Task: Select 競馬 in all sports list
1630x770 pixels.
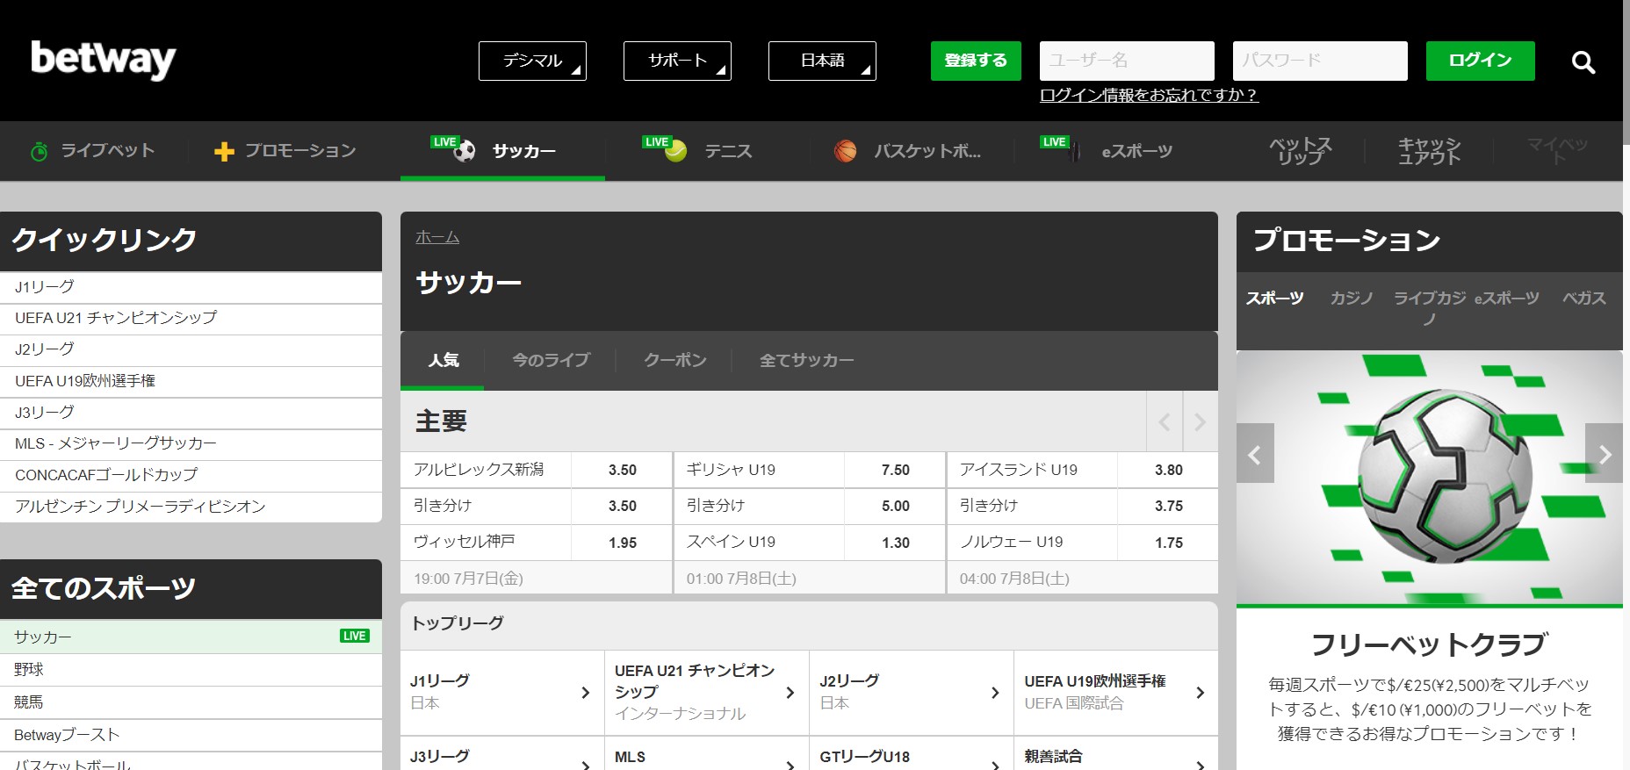Action: click(191, 702)
